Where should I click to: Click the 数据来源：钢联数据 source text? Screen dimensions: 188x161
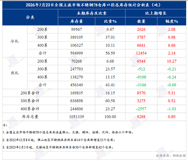click(171, 155)
